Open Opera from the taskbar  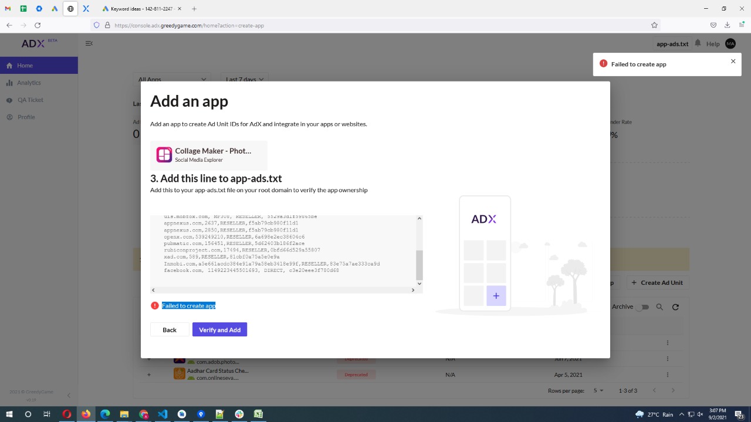[x=67, y=414]
